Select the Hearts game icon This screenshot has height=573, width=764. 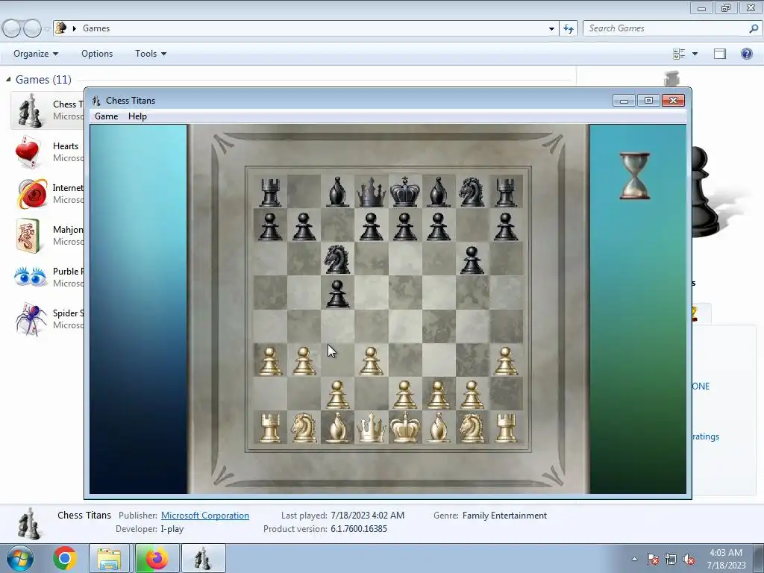point(28,152)
